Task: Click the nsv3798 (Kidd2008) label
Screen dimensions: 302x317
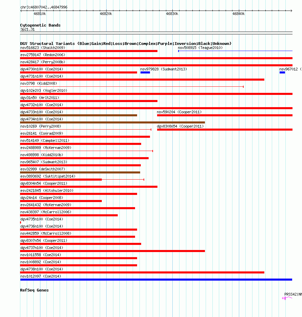Action: click(39, 83)
